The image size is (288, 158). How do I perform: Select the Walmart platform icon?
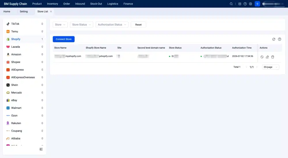(x=8, y=108)
